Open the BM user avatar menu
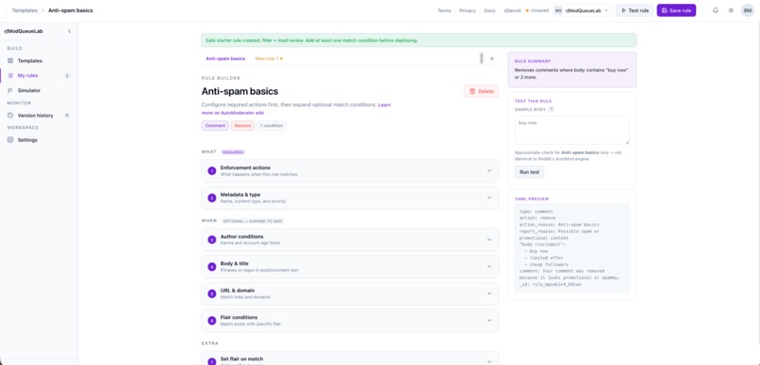 tap(748, 10)
